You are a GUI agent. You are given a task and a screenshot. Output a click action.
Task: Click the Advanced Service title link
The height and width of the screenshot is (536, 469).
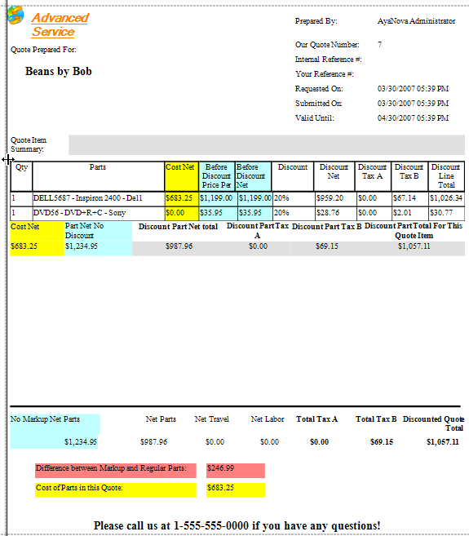(60, 24)
